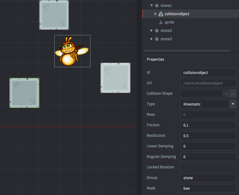Image resolution: width=239 pixels, height=195 pixels.
Task: Browse for a Collision Shape file
Action: tap(233, 93)
